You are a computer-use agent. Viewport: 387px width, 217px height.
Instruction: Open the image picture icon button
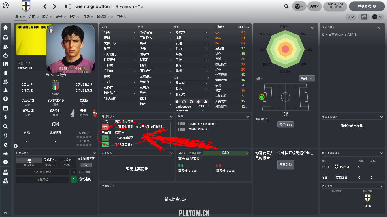(x=364, y=17)
